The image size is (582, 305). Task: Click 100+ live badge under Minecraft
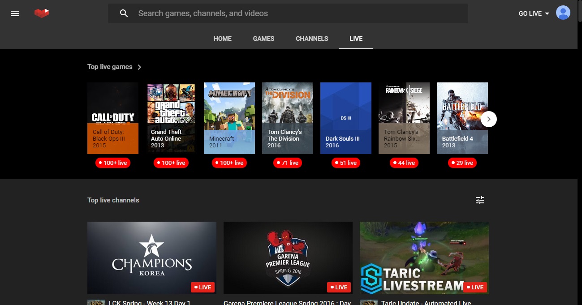coord(229,163)
